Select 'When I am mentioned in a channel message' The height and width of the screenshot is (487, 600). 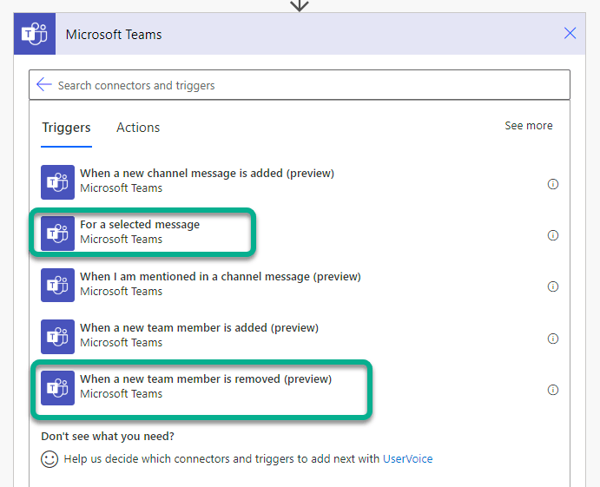221,277
